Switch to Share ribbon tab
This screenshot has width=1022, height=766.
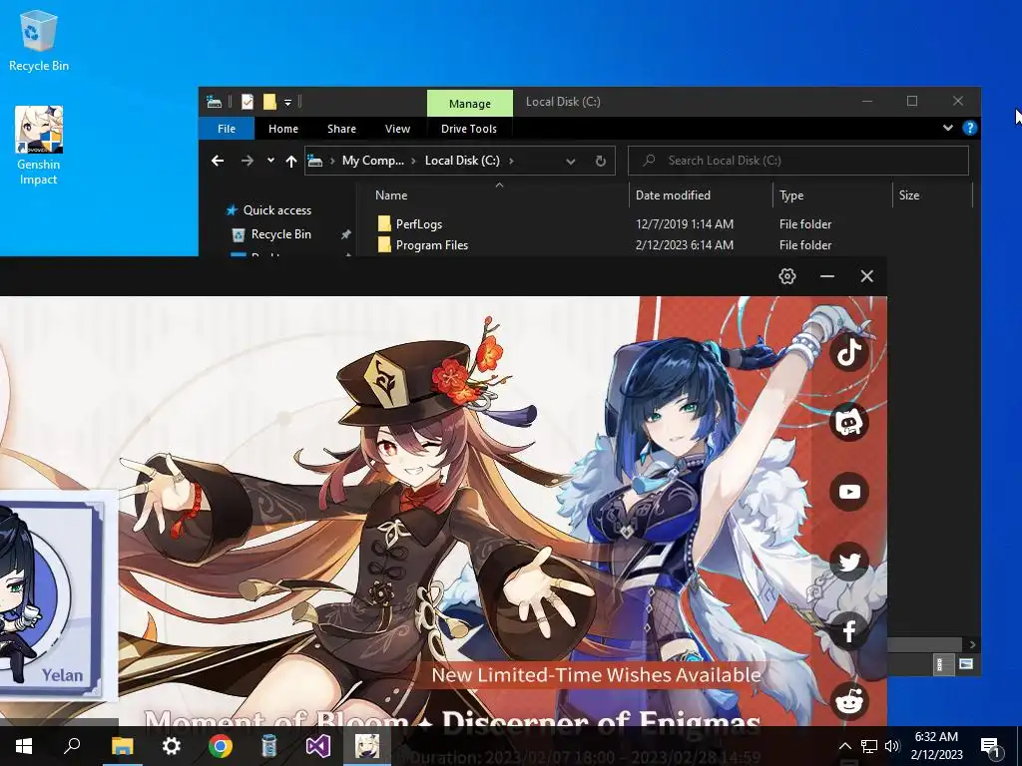[x=341, y=129]
